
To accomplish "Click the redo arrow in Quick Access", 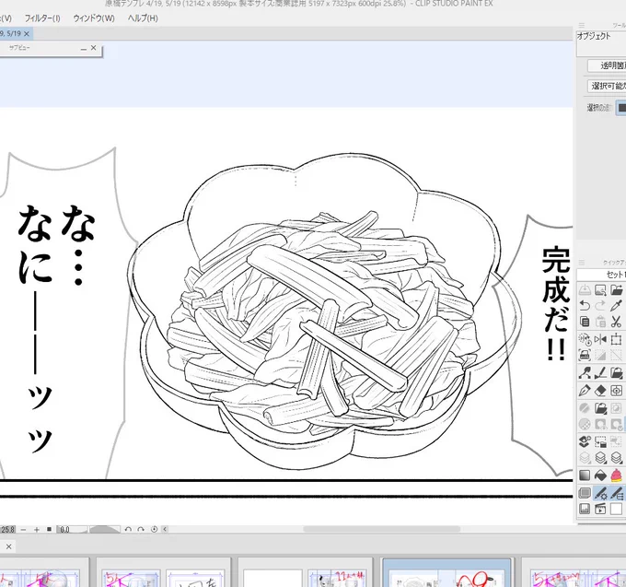I will tap(600, 306).
